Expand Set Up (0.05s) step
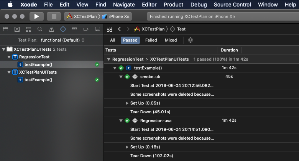The height and width of the screenshot is (161, 299). click(x=127, y=103)
